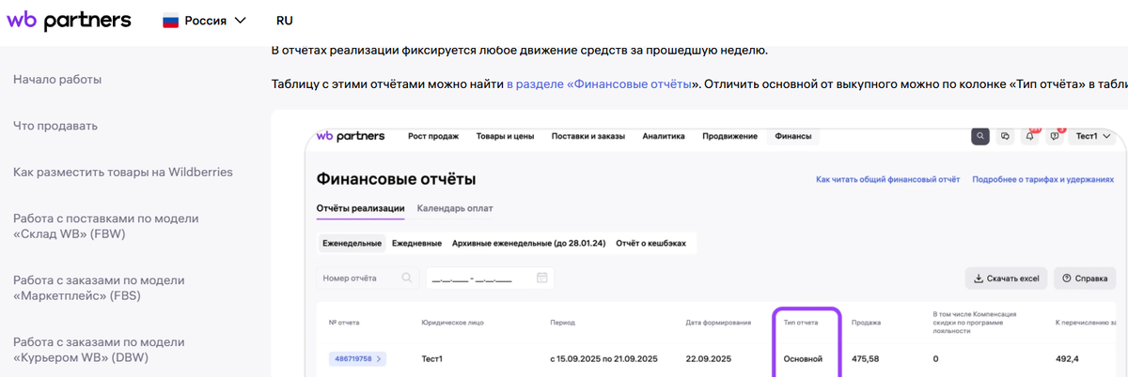Screen dimensions: 1128x377
Task: Open report number 486719758
Action: tap(357, 358)
